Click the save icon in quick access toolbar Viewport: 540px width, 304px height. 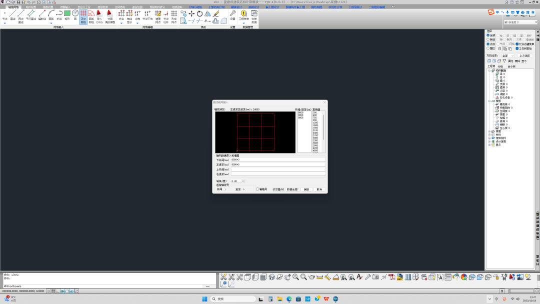pyautogui.click(x=18, y=2)
